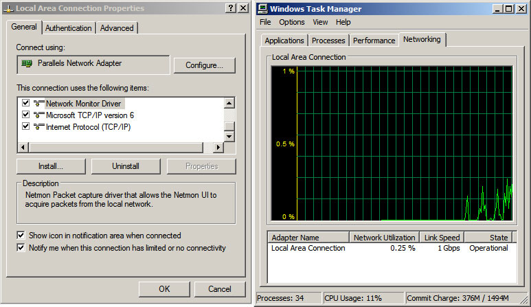Click the Internet Protocol (TCP/IP) protocol icon
531x307 pixels.
point(39,127)
